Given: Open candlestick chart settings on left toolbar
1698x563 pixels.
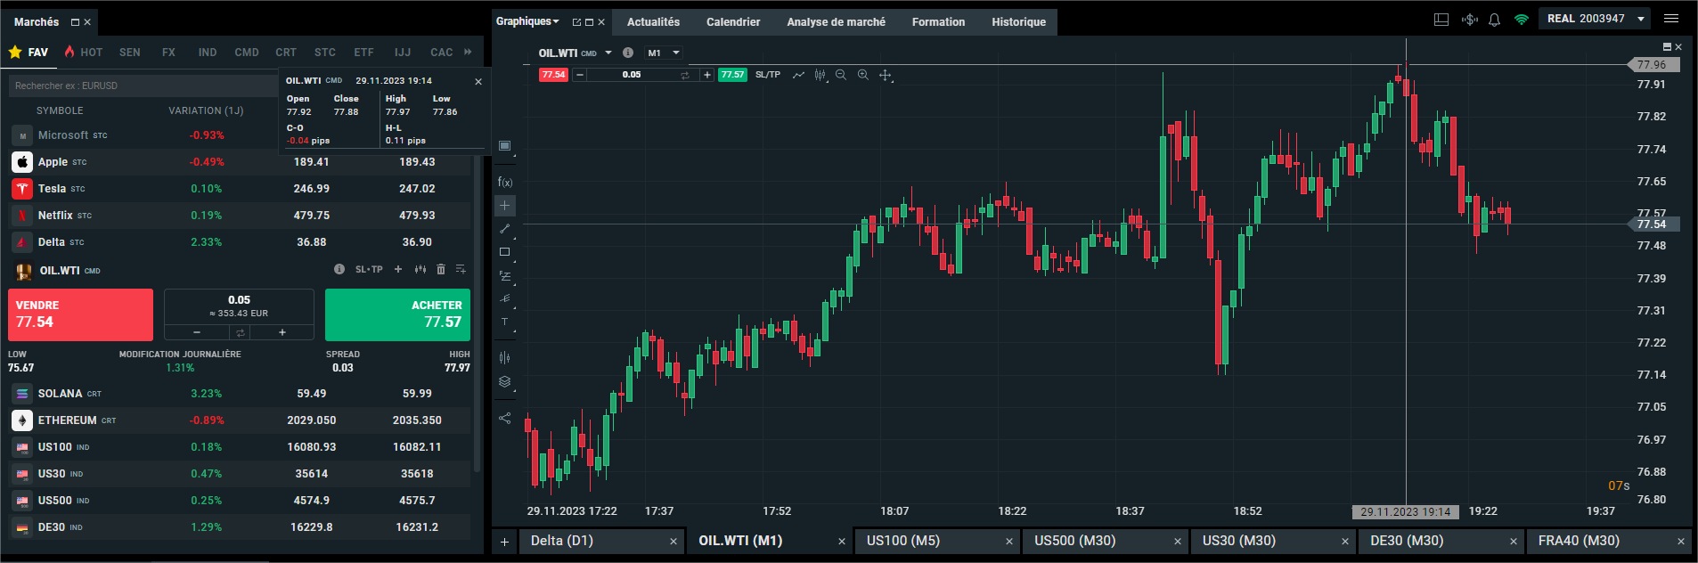Looking at the screenshot, I should (x=505, y=358).
